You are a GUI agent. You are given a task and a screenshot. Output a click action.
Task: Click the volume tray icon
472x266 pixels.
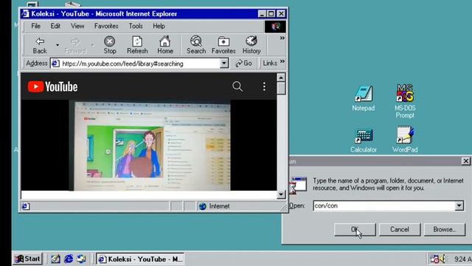(x=442, y=259)
